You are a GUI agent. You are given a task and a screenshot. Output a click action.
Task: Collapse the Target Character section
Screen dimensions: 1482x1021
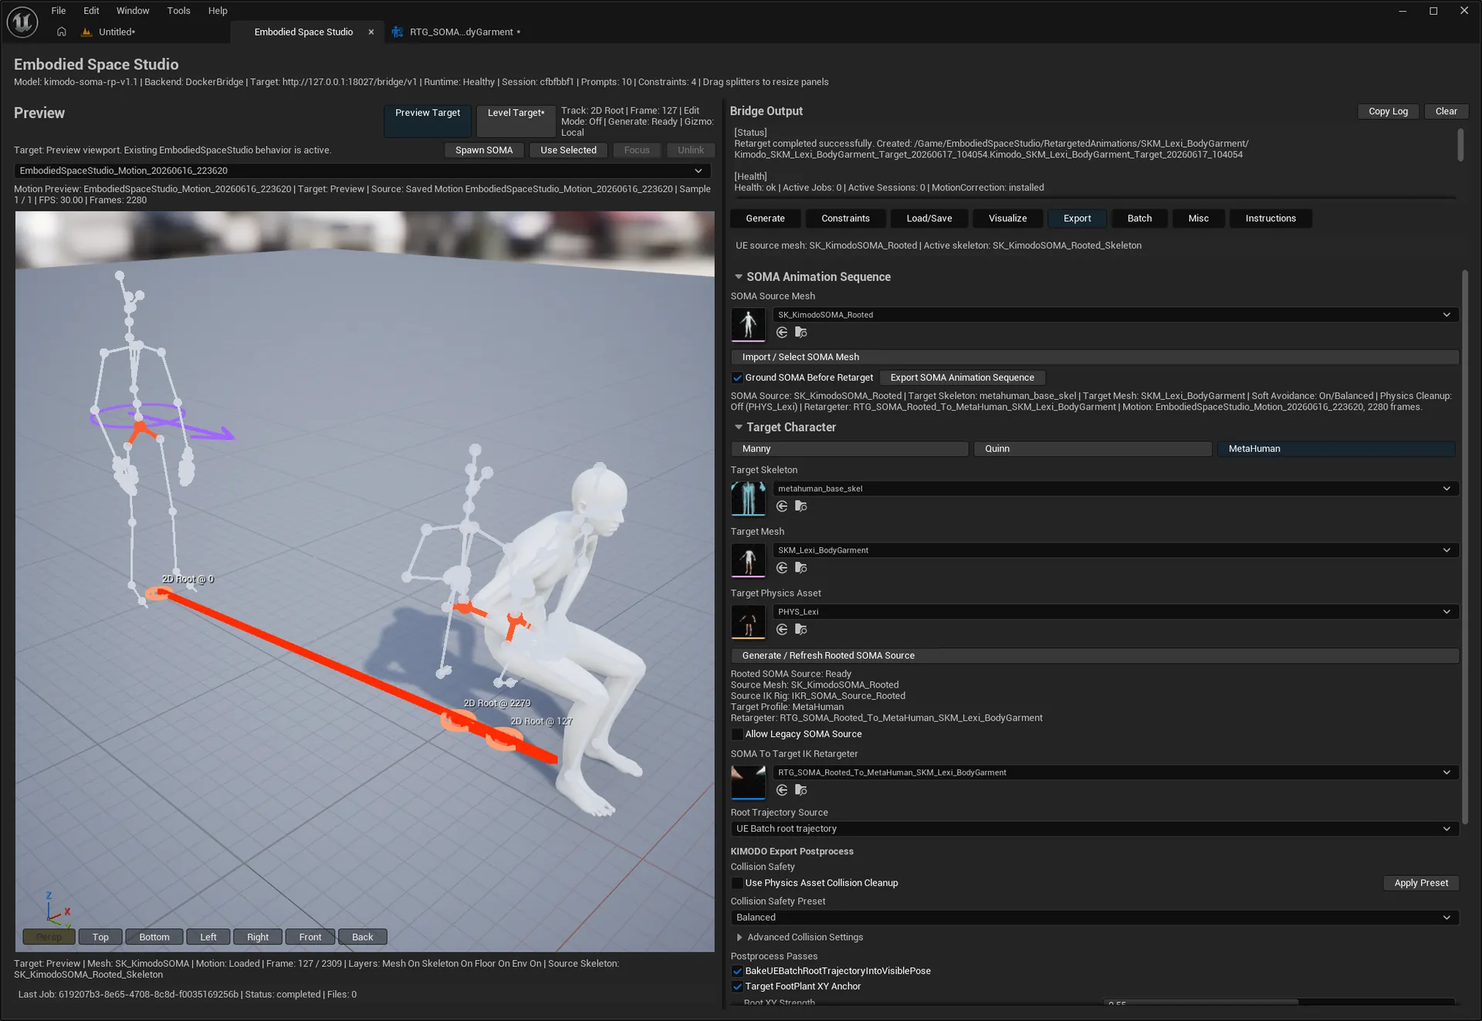(x=739, y=428)
